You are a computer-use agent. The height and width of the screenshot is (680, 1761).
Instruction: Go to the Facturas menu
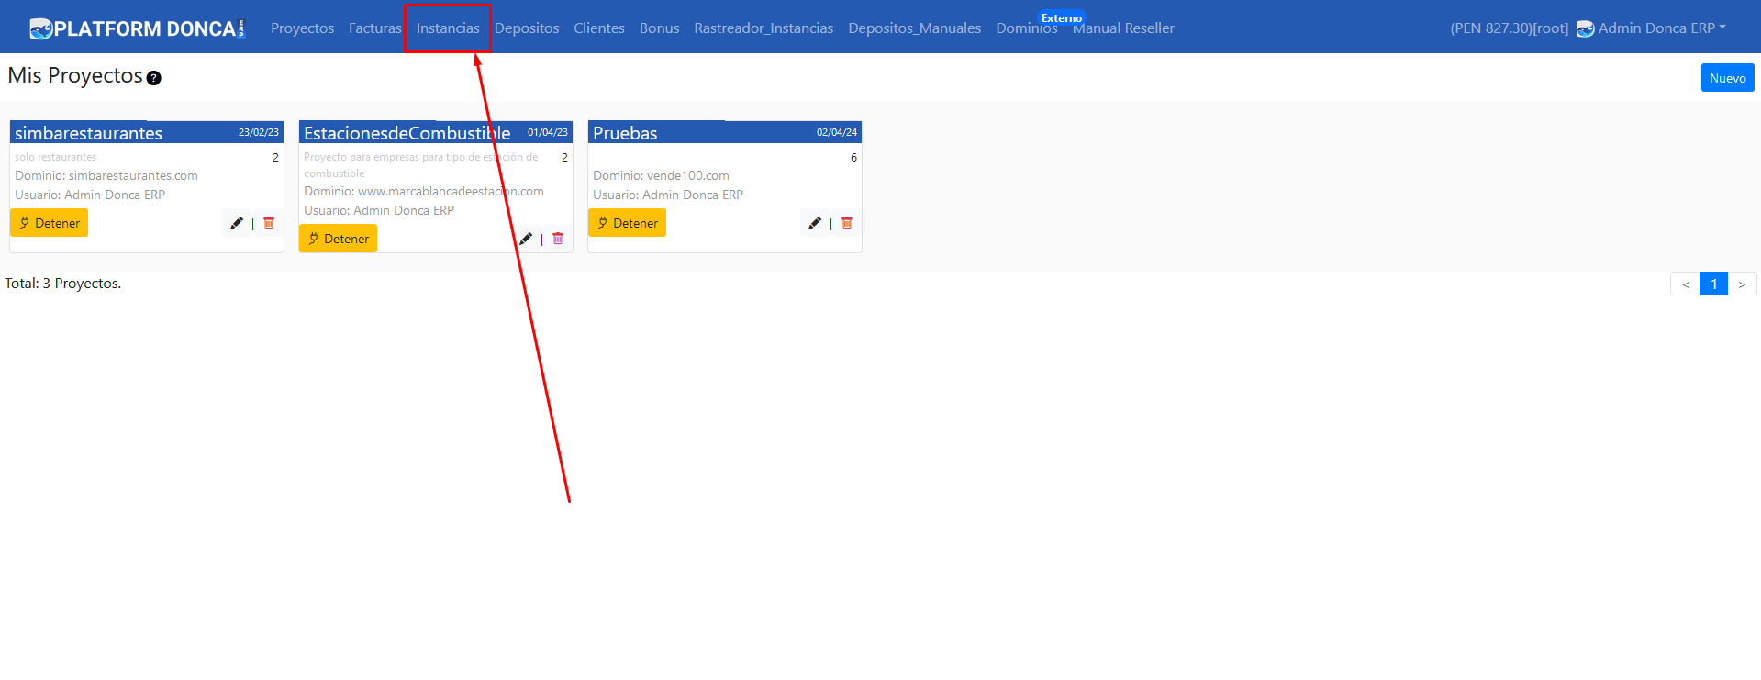pos(374,28)
